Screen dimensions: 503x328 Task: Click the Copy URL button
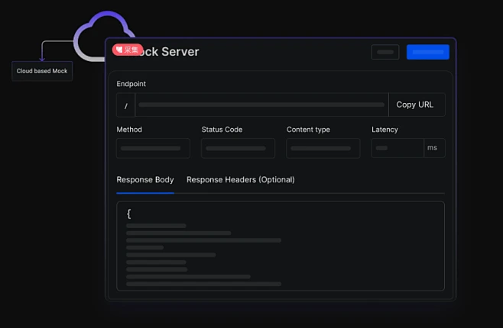(417, 105)
